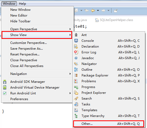
Task: Click the Android SDK Manager icon
Action: [5, 82]
